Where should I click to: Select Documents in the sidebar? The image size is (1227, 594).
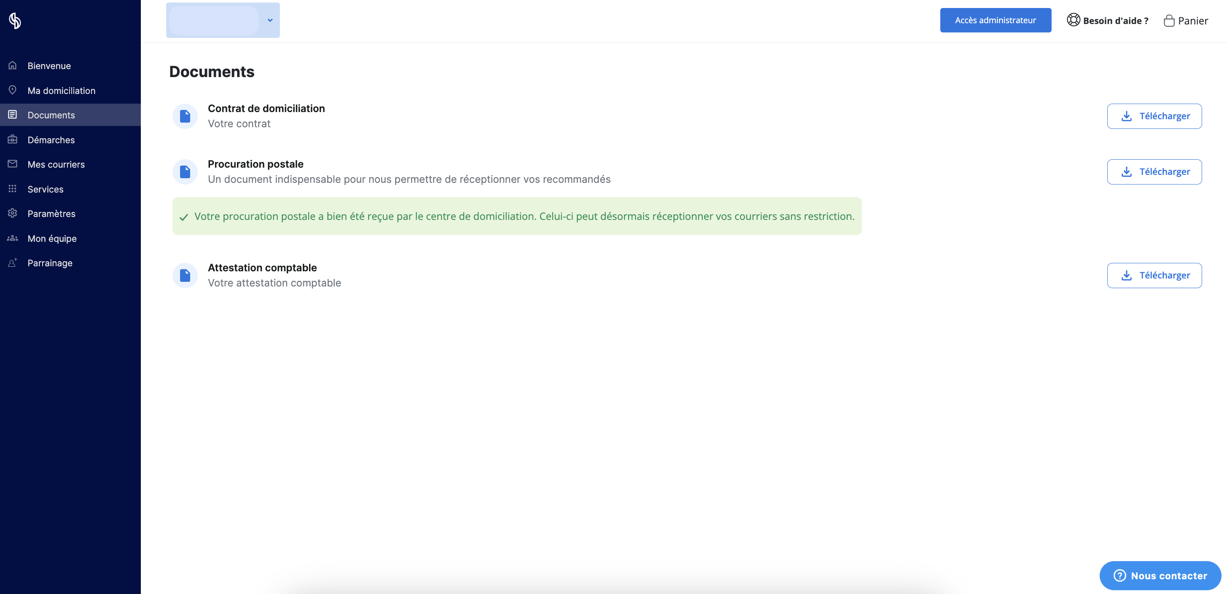[x=70, y=115]
